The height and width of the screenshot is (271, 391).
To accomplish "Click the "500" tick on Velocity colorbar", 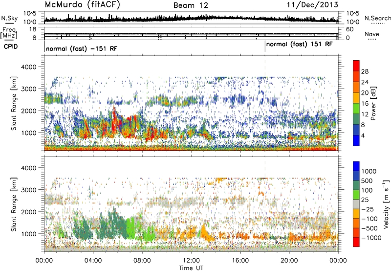I will click(368, 181).
